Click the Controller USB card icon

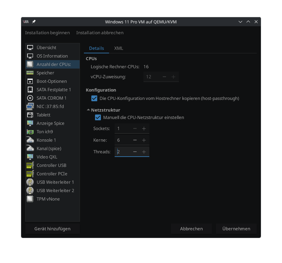[x=30, y=165]
